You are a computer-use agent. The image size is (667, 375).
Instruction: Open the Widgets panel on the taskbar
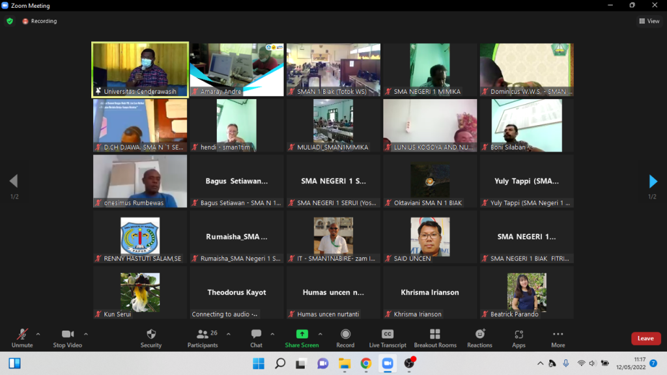click(15, 363)
